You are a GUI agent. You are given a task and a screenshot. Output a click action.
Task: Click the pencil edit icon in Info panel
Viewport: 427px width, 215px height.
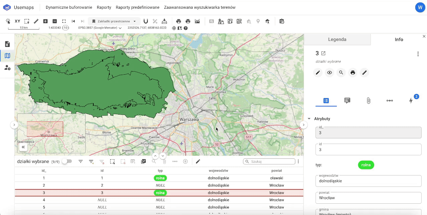pos(318,72)
